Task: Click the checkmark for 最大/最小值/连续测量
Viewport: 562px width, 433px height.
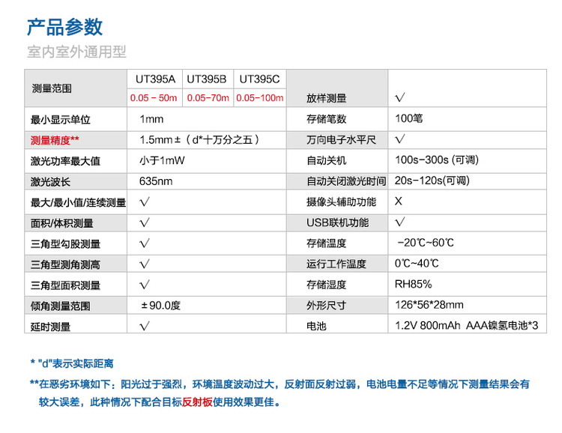Action: [x=145, y=202]
